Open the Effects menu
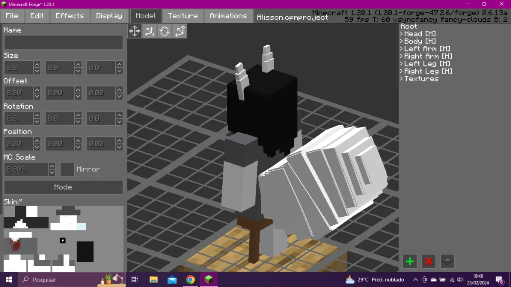 (70, 16)
